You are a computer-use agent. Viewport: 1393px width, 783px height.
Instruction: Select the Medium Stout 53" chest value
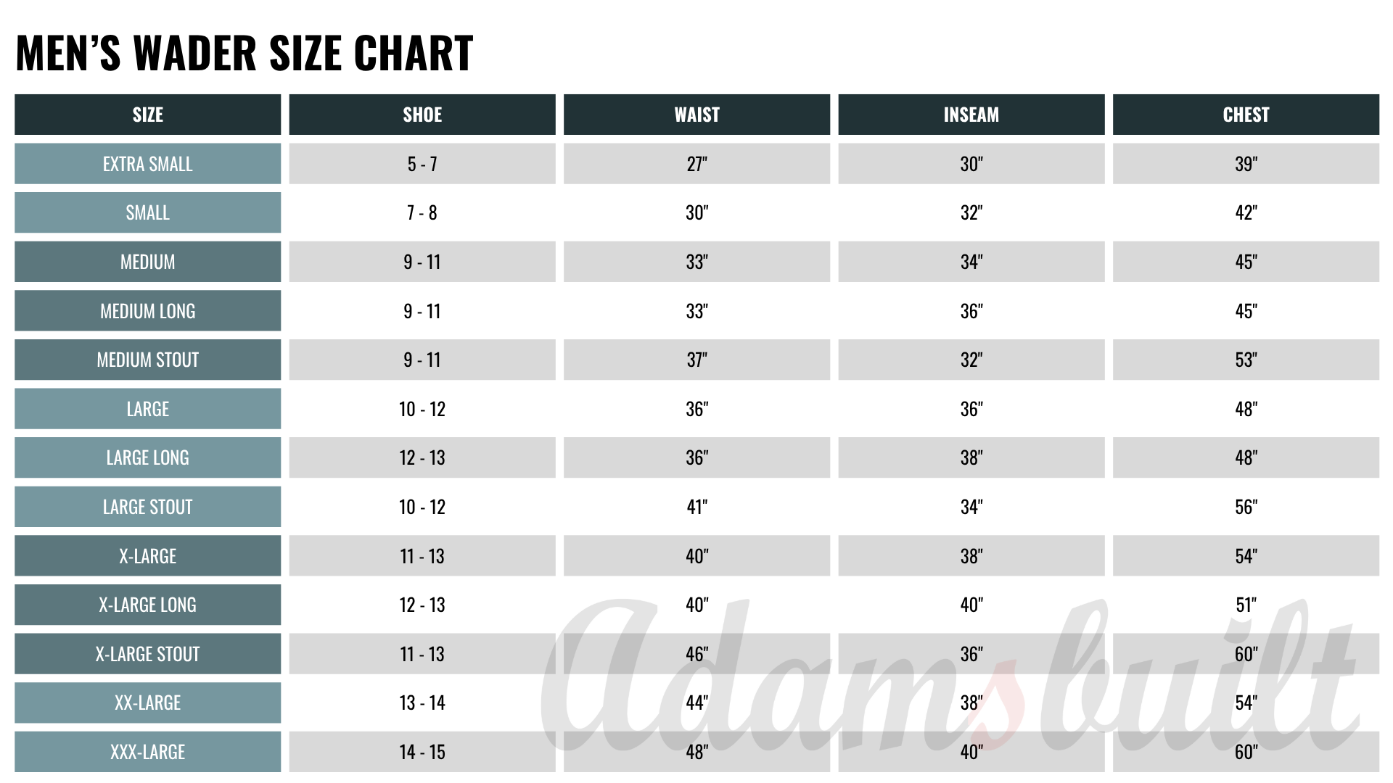pyautogui.click(x=1246, y=360)
